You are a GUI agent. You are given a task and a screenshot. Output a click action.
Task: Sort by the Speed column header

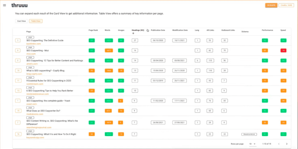(283, 30)
